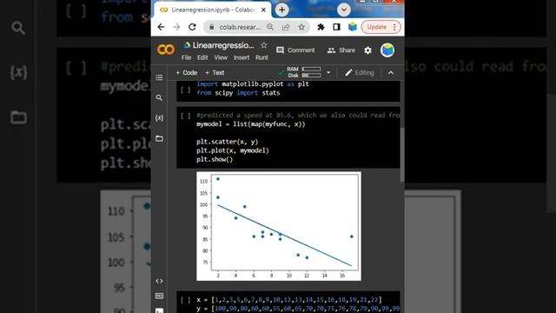The width and height of the screenshot is (556, 313).
Task: Click the line mymodel = list(map(myfunc, x))
Action: pyautogui.click(x=251, y=124)
